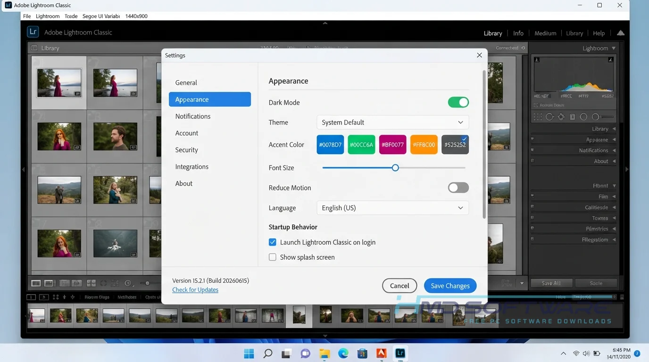Collapse left side panel arrow
The width and height of the screenshot is (649, 362).
point(24,169)
